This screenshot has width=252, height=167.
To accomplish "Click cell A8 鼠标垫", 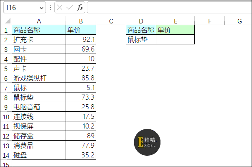I will coord(39,98).
